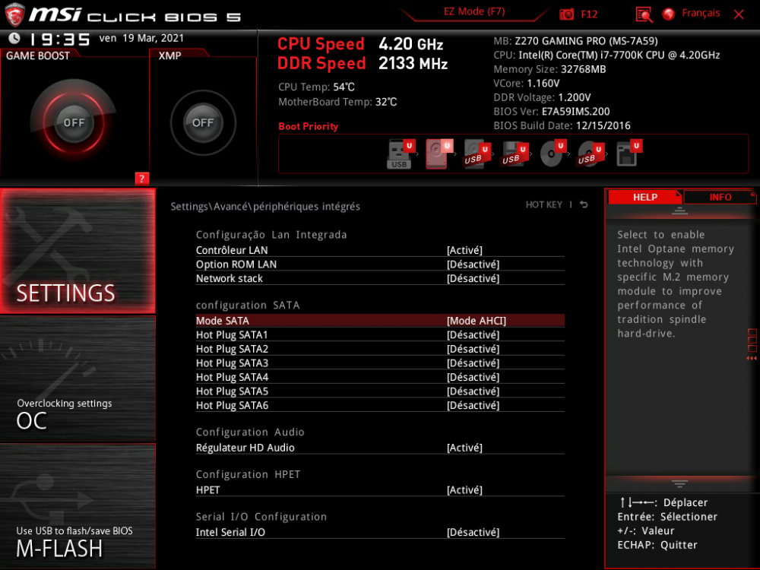Change the HPET [Activé] setting
Image resolution: width=760 pixels, height=570 pixels.
[464, 490]
